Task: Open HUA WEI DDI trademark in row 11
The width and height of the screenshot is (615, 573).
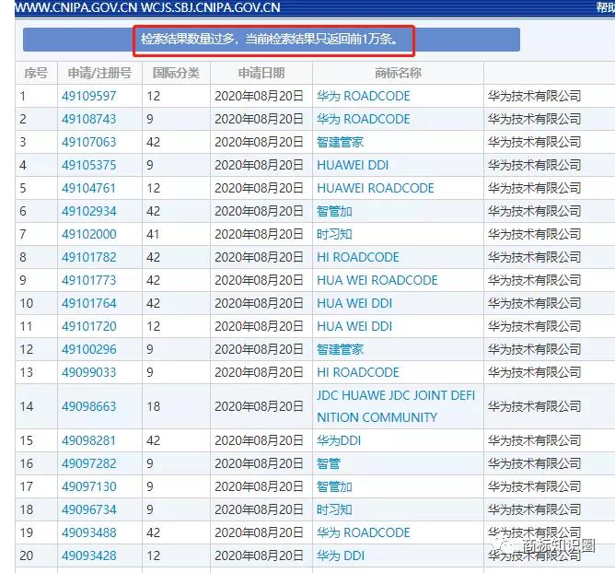Action: (x=354, y=326)
